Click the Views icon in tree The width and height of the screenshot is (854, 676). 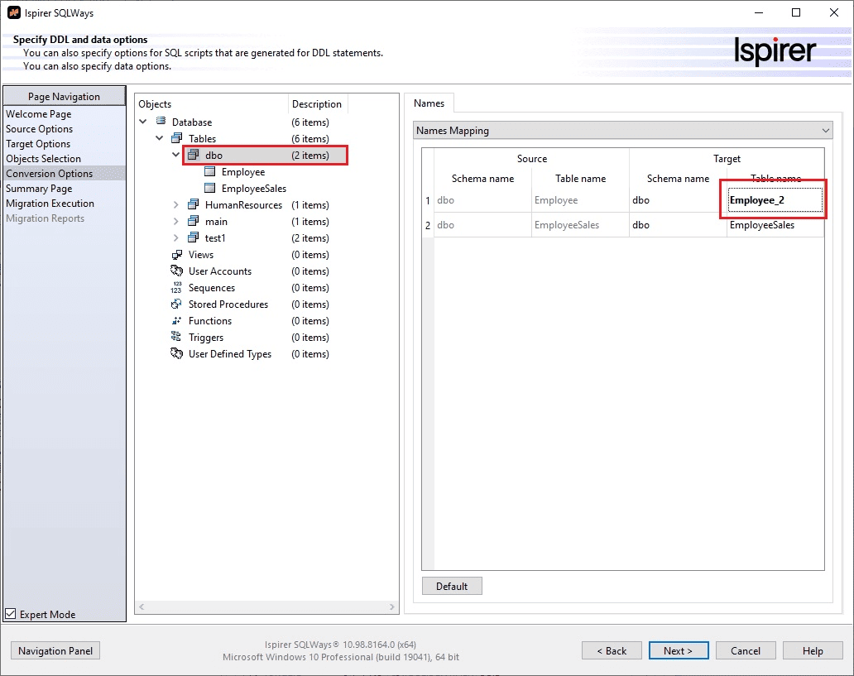pyautogui.click(x=176, y=255)
